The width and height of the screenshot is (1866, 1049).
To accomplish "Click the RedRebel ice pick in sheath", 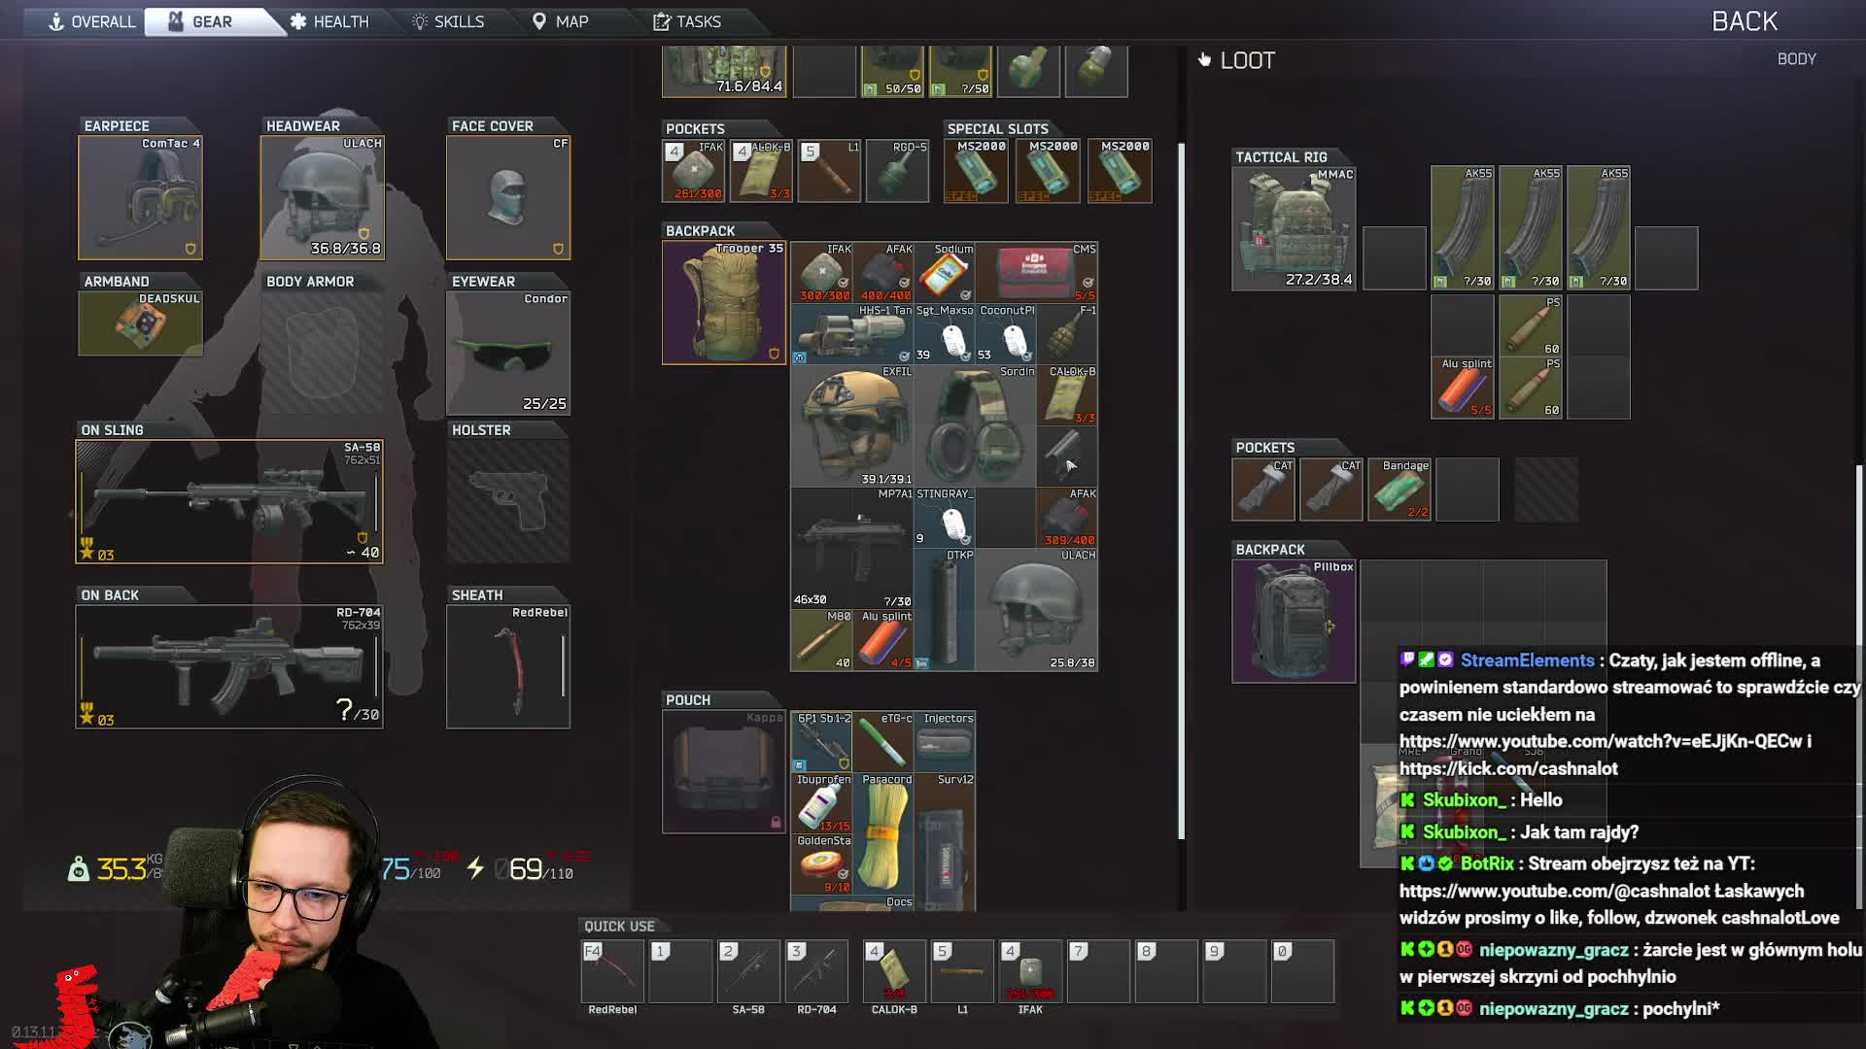I will pos(507,666).
